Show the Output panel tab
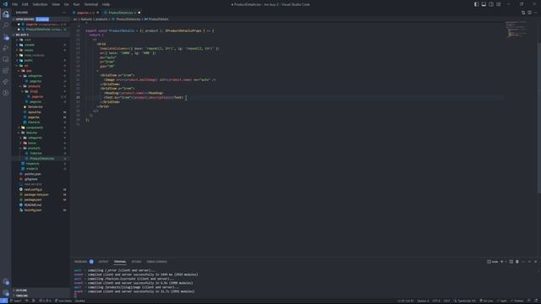This screenshot has height=304, width=541. coord(103,262)
